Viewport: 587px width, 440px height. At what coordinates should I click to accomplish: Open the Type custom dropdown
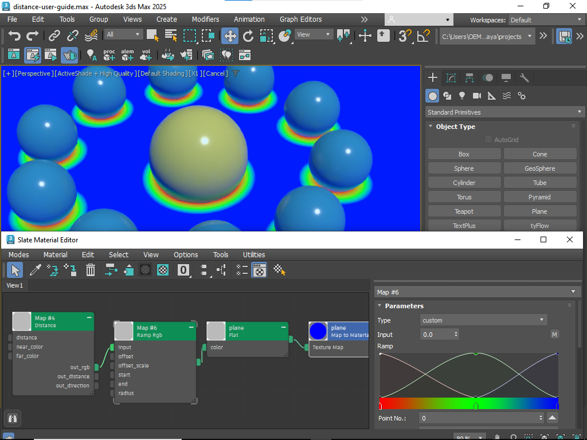pos(483,320)
